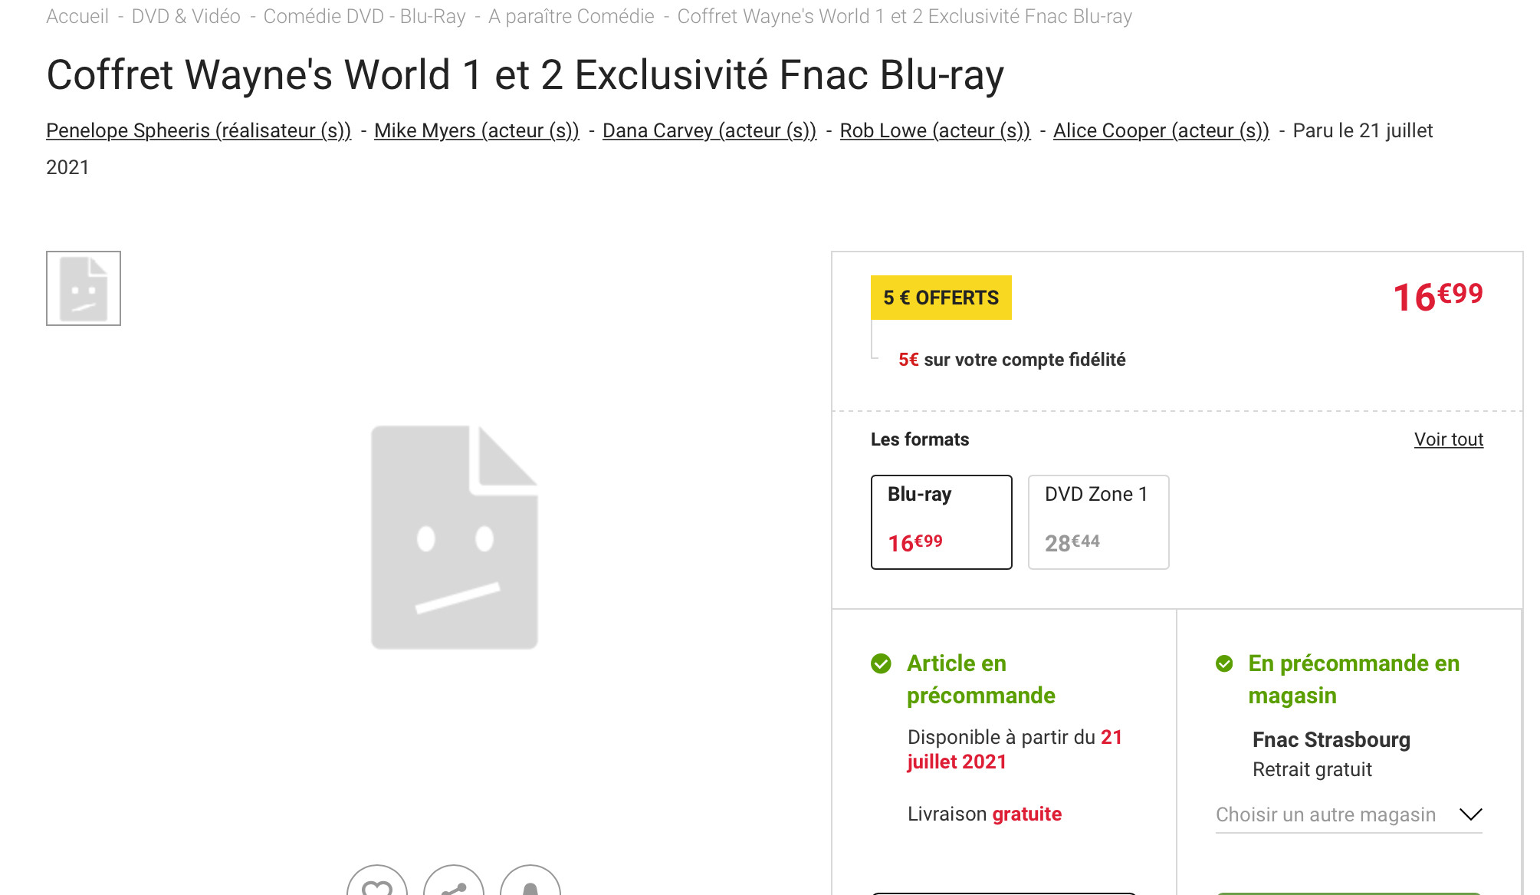
Task: Select the DVD Zone 1 format
Action: 1098,522
